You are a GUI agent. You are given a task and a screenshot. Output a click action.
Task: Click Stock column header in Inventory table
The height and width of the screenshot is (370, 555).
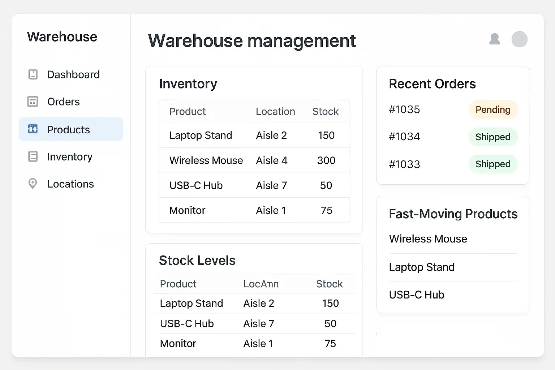pyautogui.click(x=325, y=111)
